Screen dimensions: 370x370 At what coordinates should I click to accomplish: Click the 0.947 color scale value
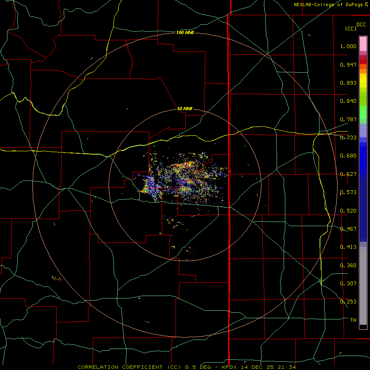[348, 65]
